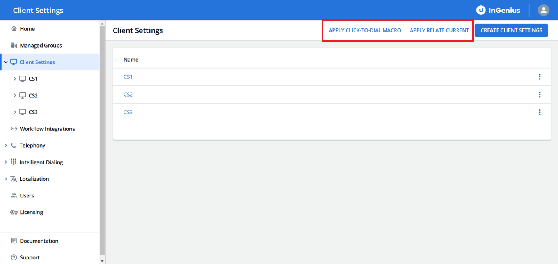Expand the CS1 tree node

pyautogui.click(x=15, y=79)
